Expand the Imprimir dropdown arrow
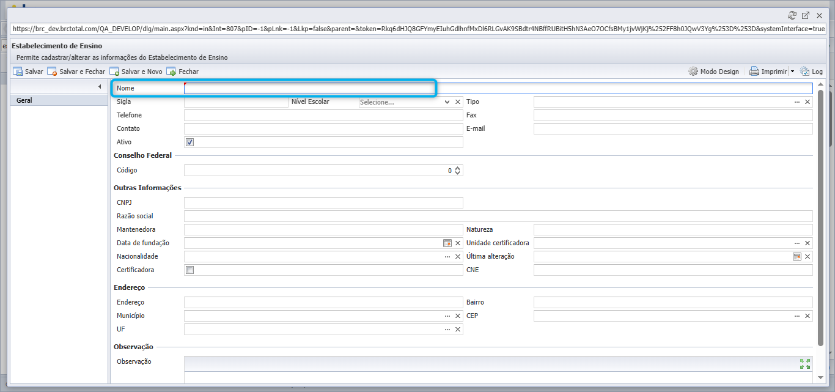The height and width of the screenshot is (392, 835). pos(792,72)
